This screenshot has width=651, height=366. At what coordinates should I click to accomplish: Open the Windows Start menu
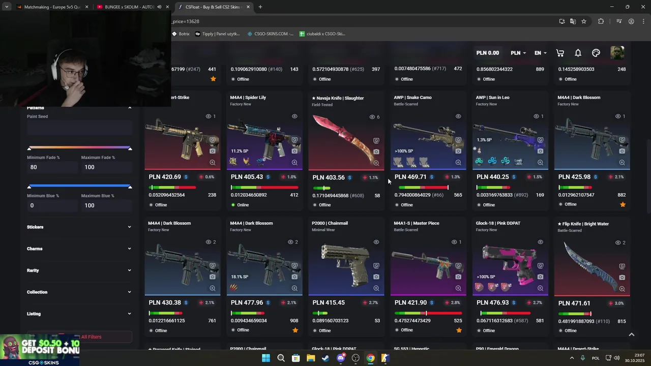click(265, 358)
